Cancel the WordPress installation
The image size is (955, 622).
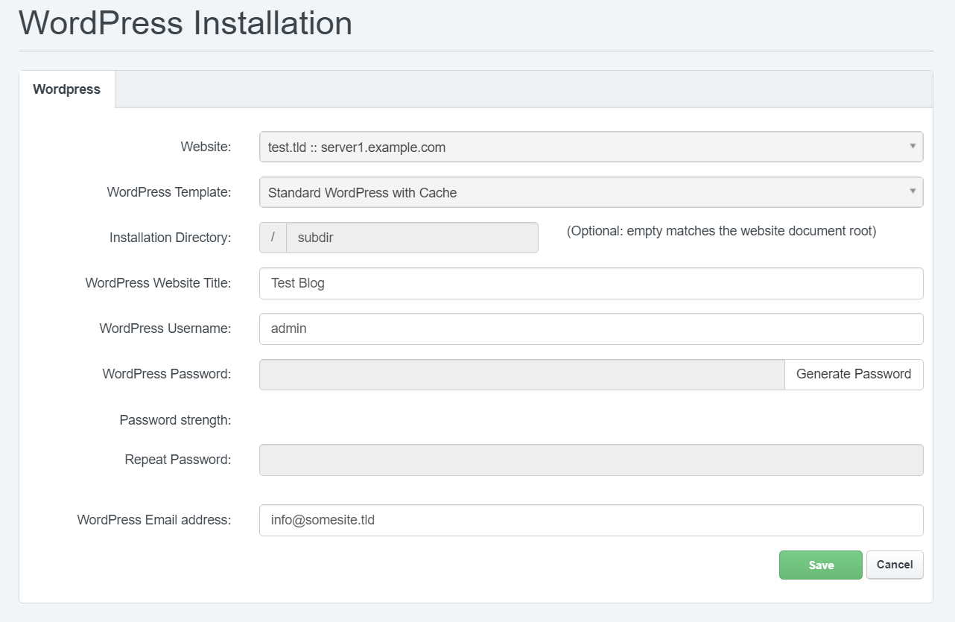tap(895, 565)
